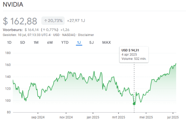Select the 1D time range tab
Image resolution: width=186 pixels, height=124 pixels.
[x=9, y=43]
